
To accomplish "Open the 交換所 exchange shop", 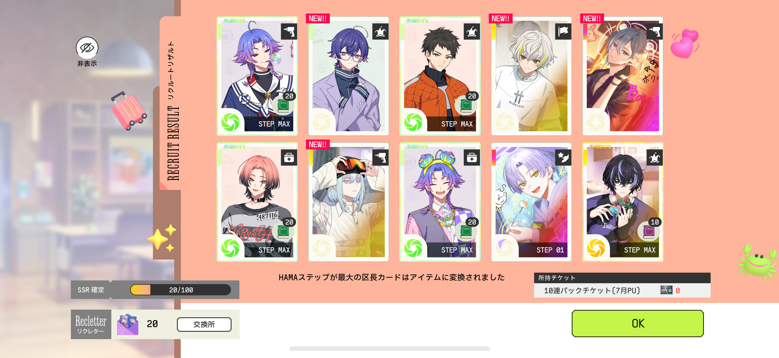I will 204,324.
